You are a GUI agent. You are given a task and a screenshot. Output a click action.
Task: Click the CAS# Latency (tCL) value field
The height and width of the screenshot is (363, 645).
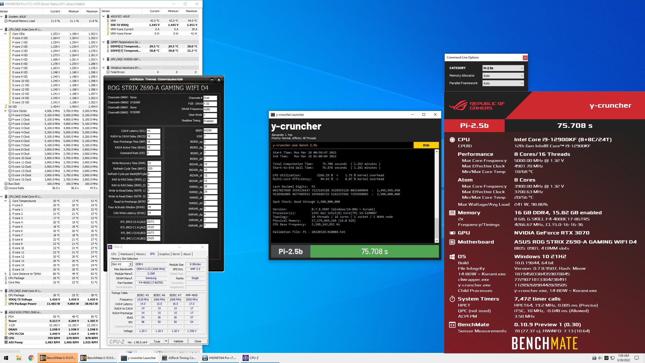(x=153, y=131)
